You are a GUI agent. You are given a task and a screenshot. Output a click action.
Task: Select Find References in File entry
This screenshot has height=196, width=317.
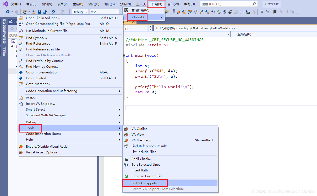(70, 49)
